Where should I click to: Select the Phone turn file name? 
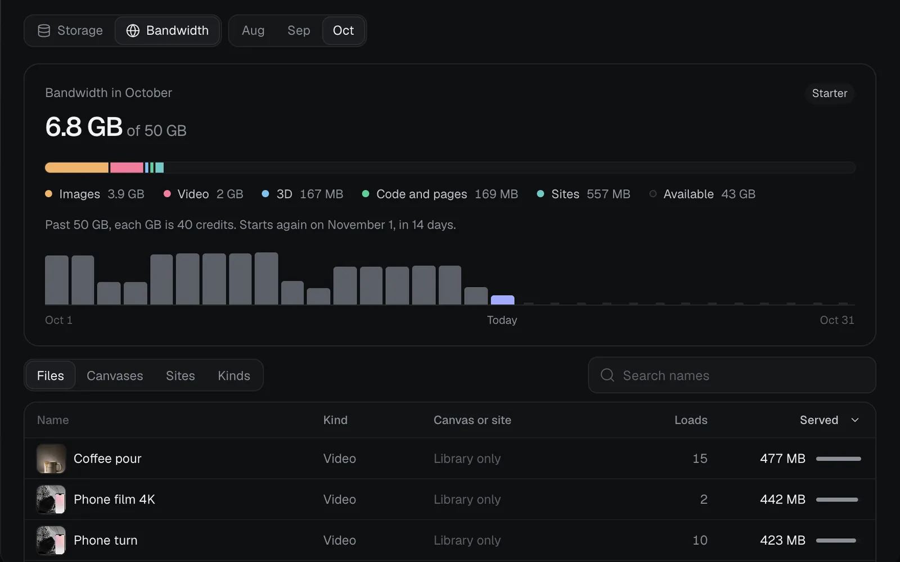(106, 540)
